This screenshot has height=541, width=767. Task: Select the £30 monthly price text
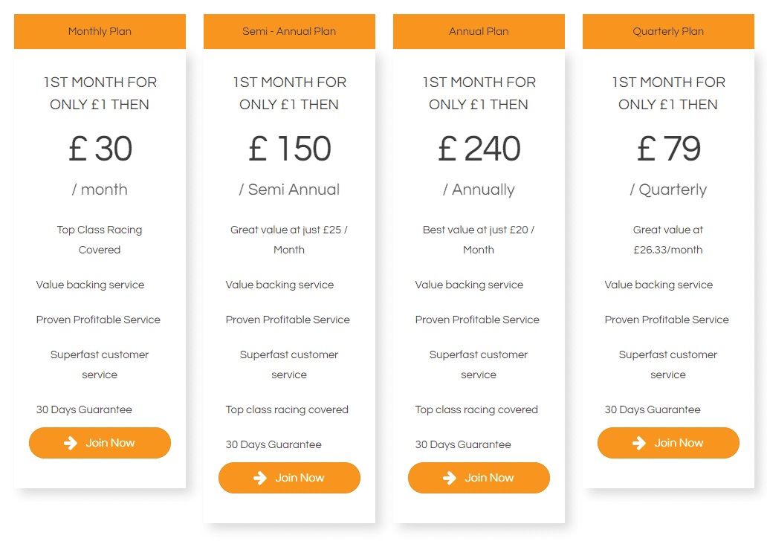tap(100, 149)
